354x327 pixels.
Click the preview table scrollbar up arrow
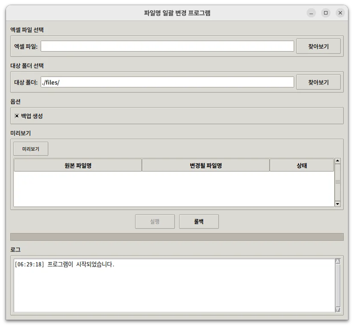point(337,161)
